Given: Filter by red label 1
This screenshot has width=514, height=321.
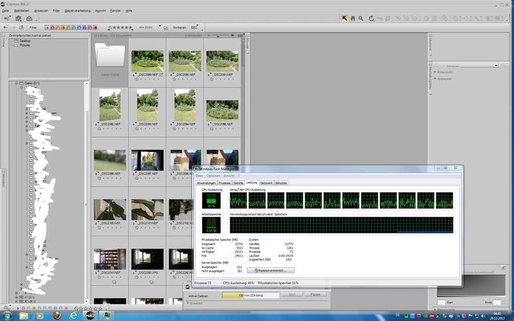Looking at the screenshot, I should [53, 28].
